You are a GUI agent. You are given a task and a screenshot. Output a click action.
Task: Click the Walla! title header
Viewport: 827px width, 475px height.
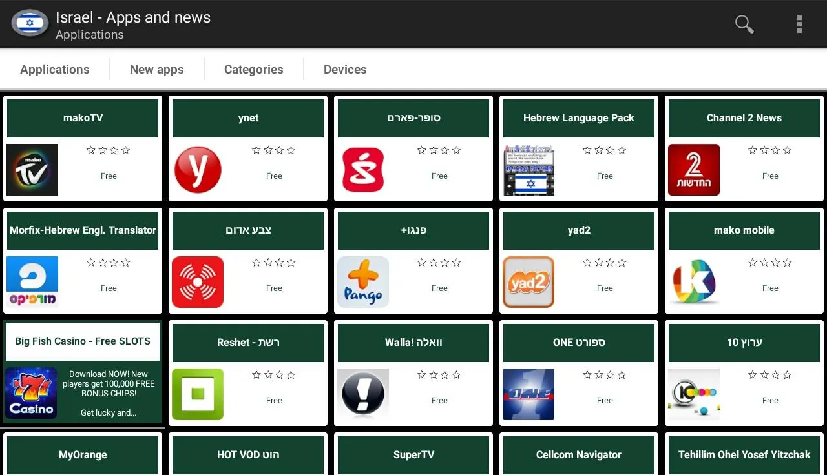[x=413, y=343]
